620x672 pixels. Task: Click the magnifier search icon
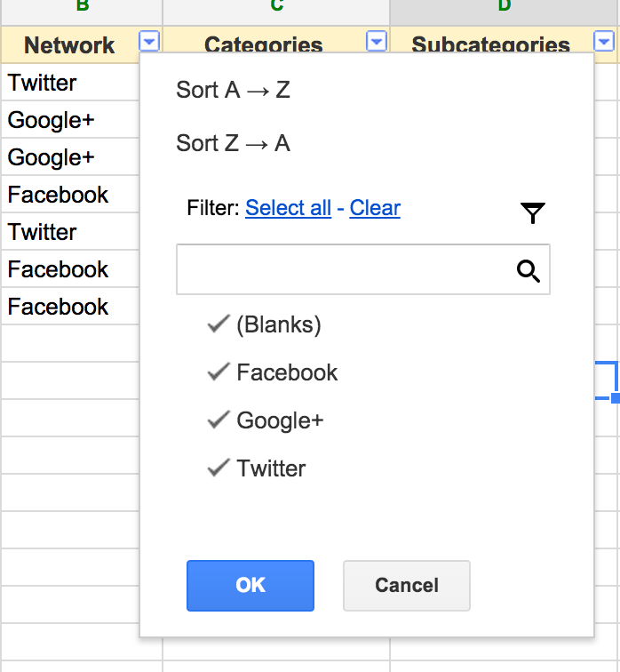coord(529,271)
